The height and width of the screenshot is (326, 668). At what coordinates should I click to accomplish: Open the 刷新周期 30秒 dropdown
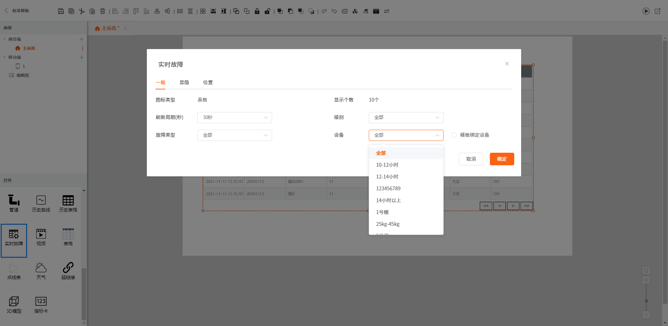click(x=234, y=118)
